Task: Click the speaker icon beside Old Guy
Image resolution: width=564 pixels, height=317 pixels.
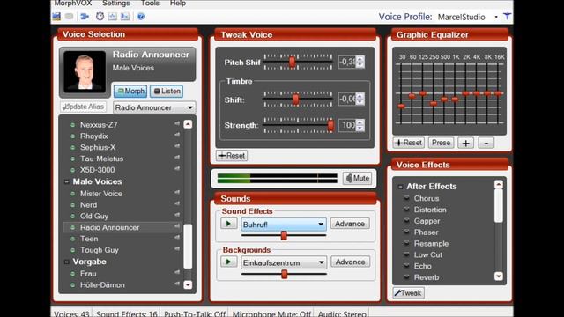Action: tap(177, 215)
